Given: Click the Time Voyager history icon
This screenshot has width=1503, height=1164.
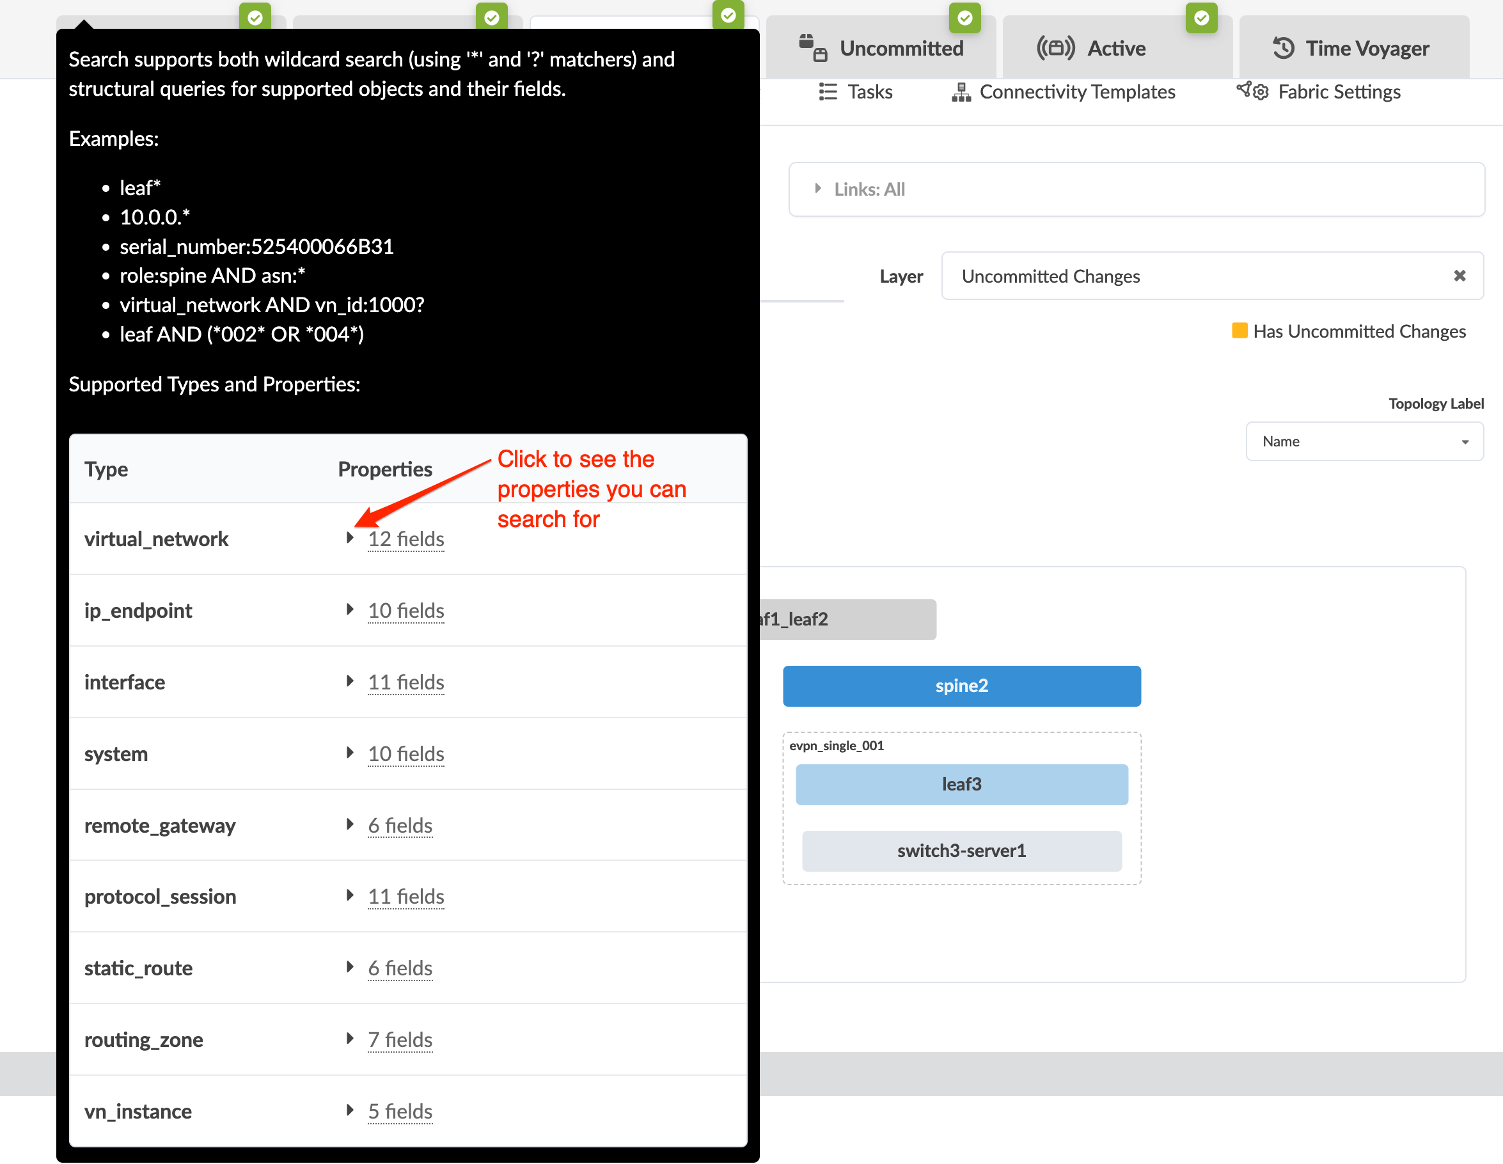Looking at the screenshot, I should pos(1283,48).
